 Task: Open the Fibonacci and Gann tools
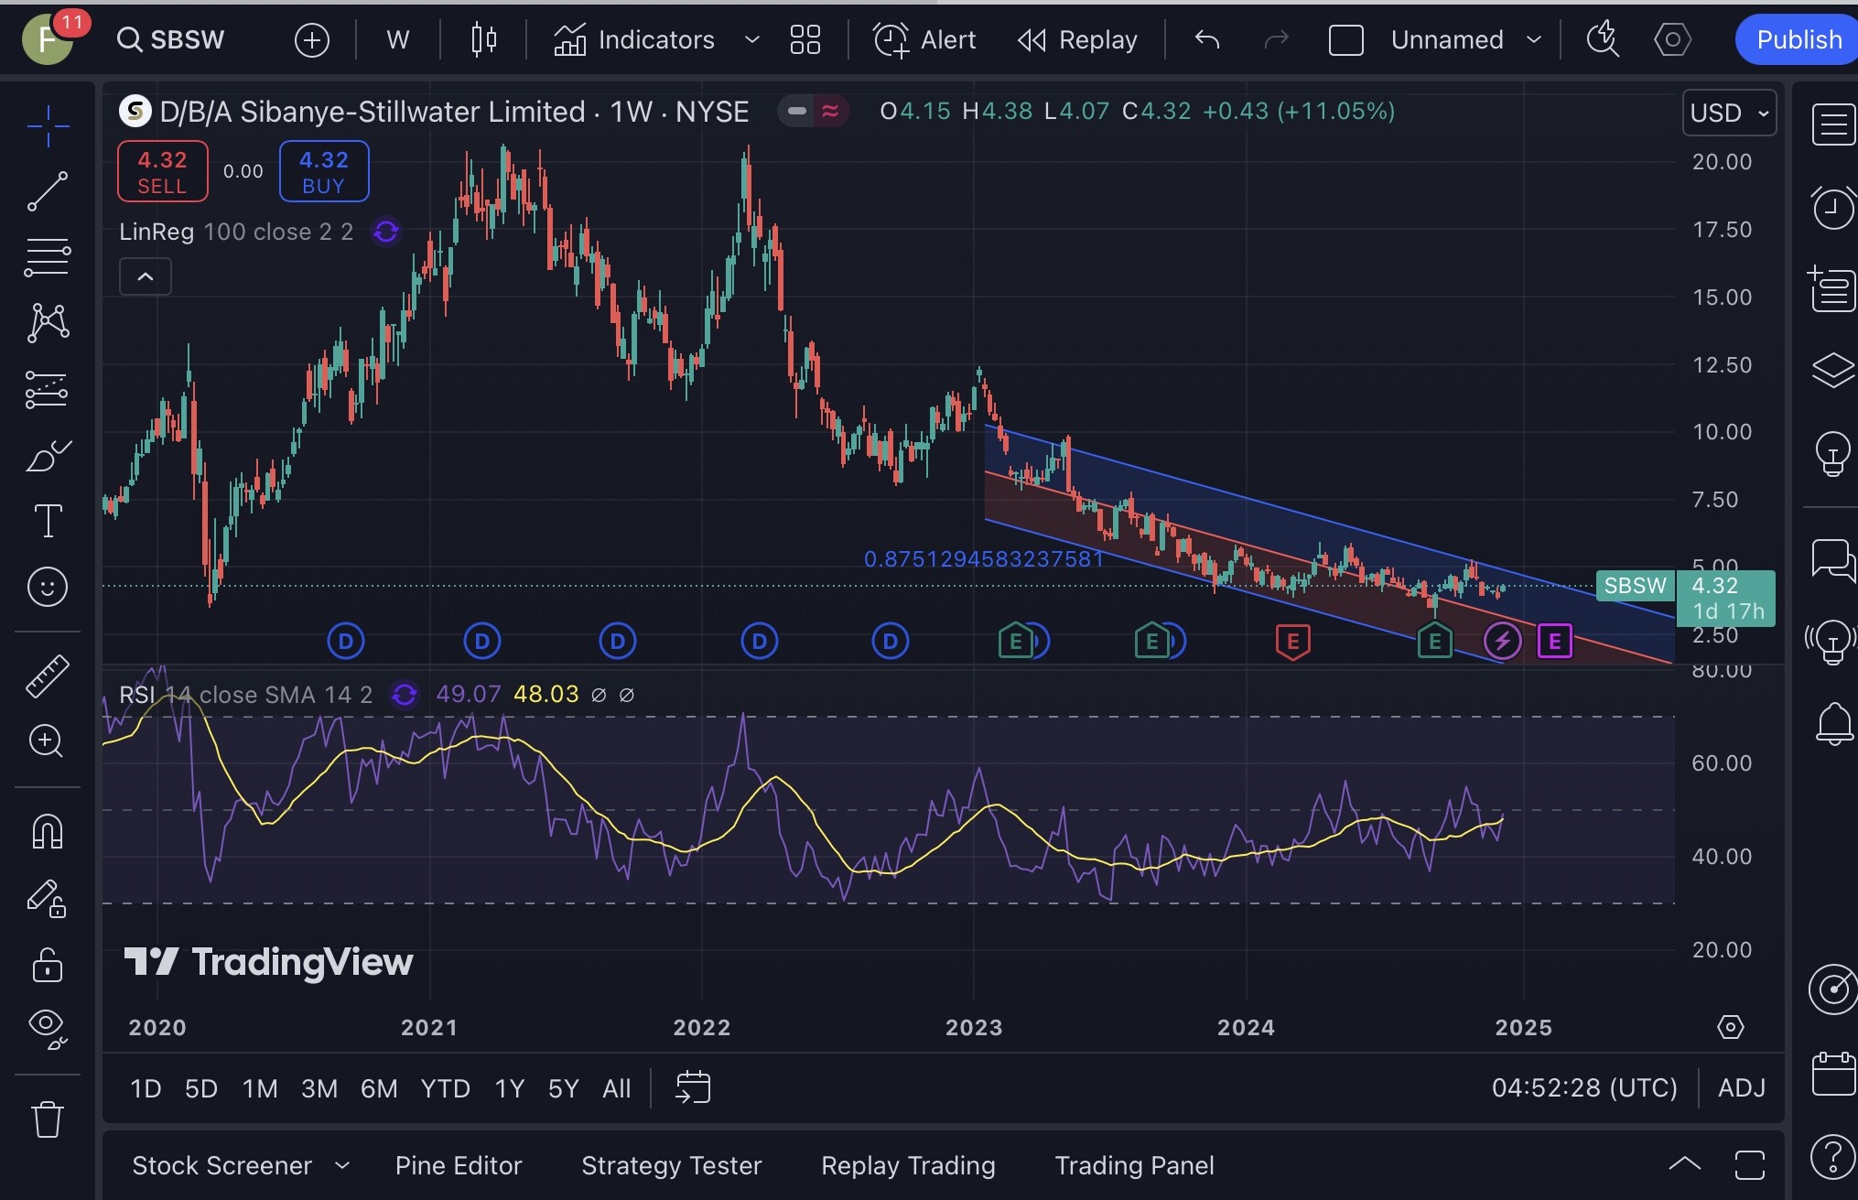[48, 257]
